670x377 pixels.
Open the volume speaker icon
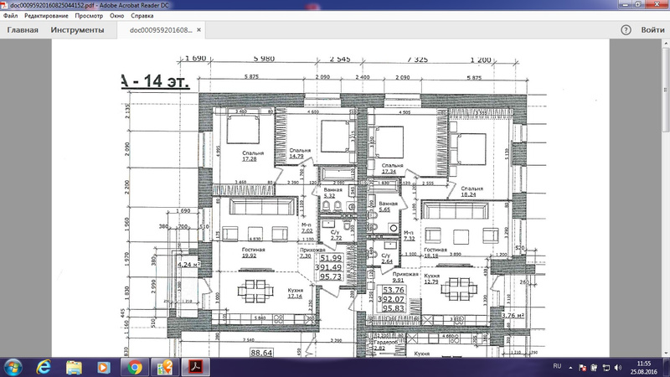618,368
